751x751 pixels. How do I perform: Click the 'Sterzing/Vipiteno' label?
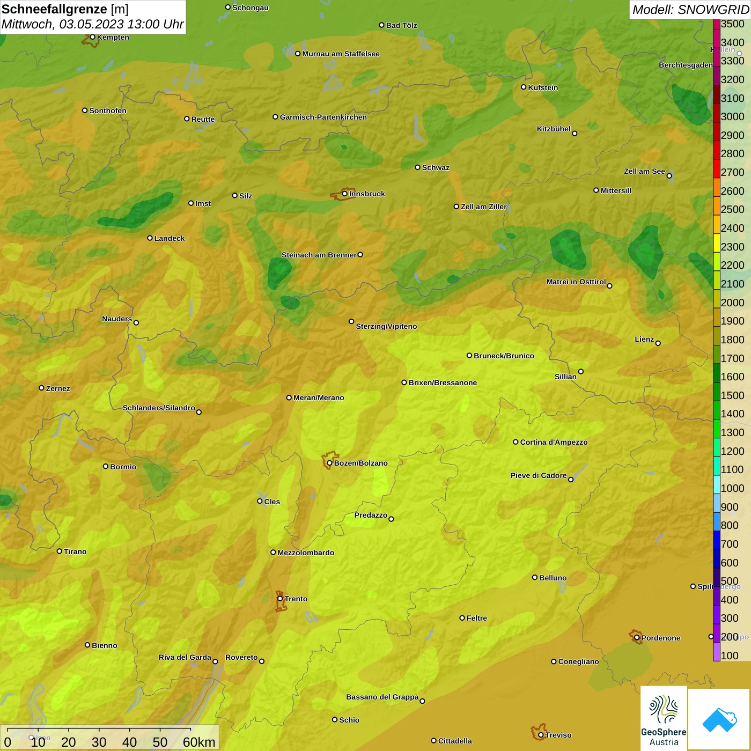click(x=386, y=326)
